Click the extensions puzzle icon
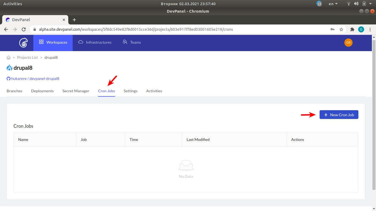376x211 pixels. coord(352,29)
